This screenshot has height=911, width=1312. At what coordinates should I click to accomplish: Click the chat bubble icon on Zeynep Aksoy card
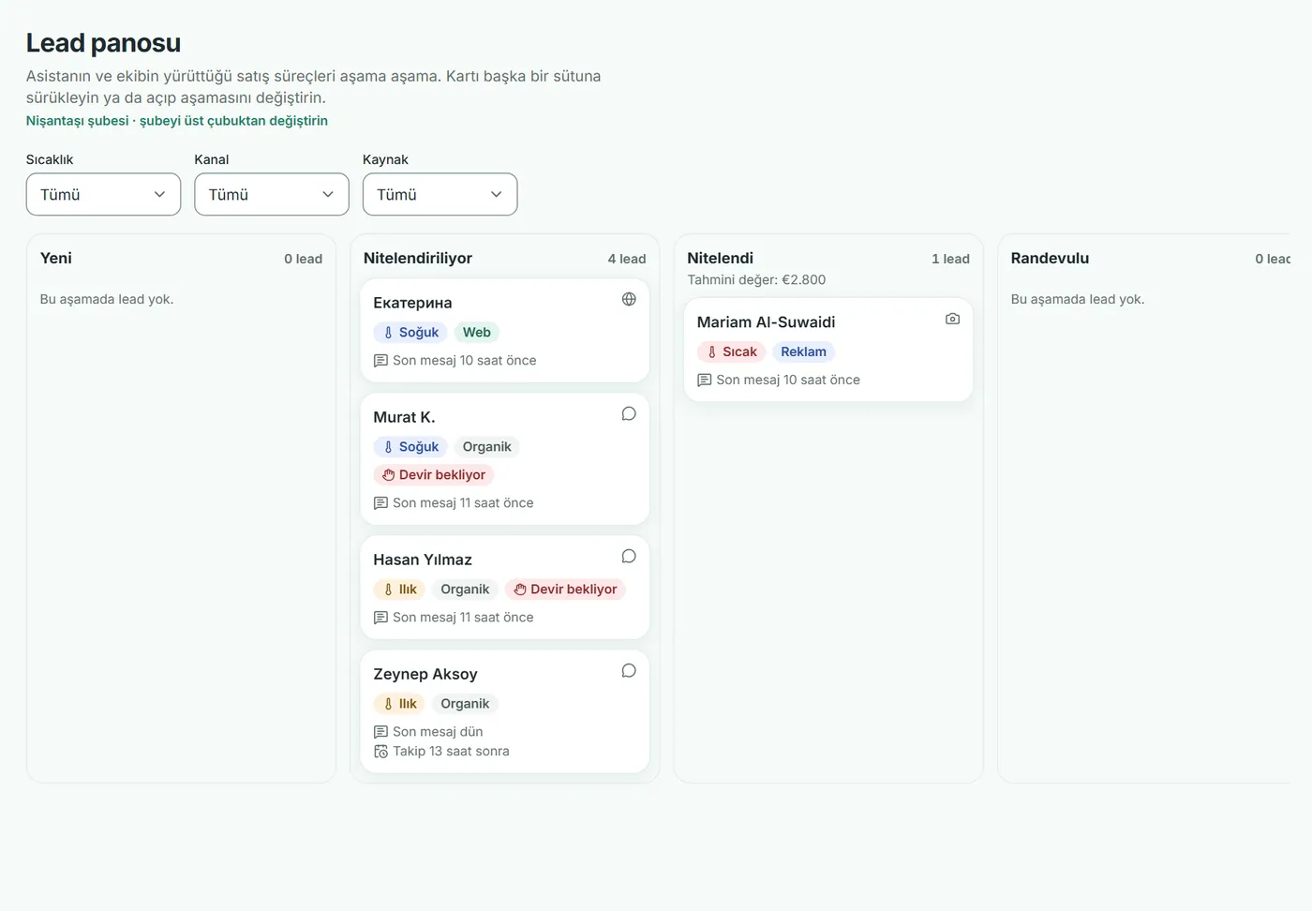click(x=629, y=670)
